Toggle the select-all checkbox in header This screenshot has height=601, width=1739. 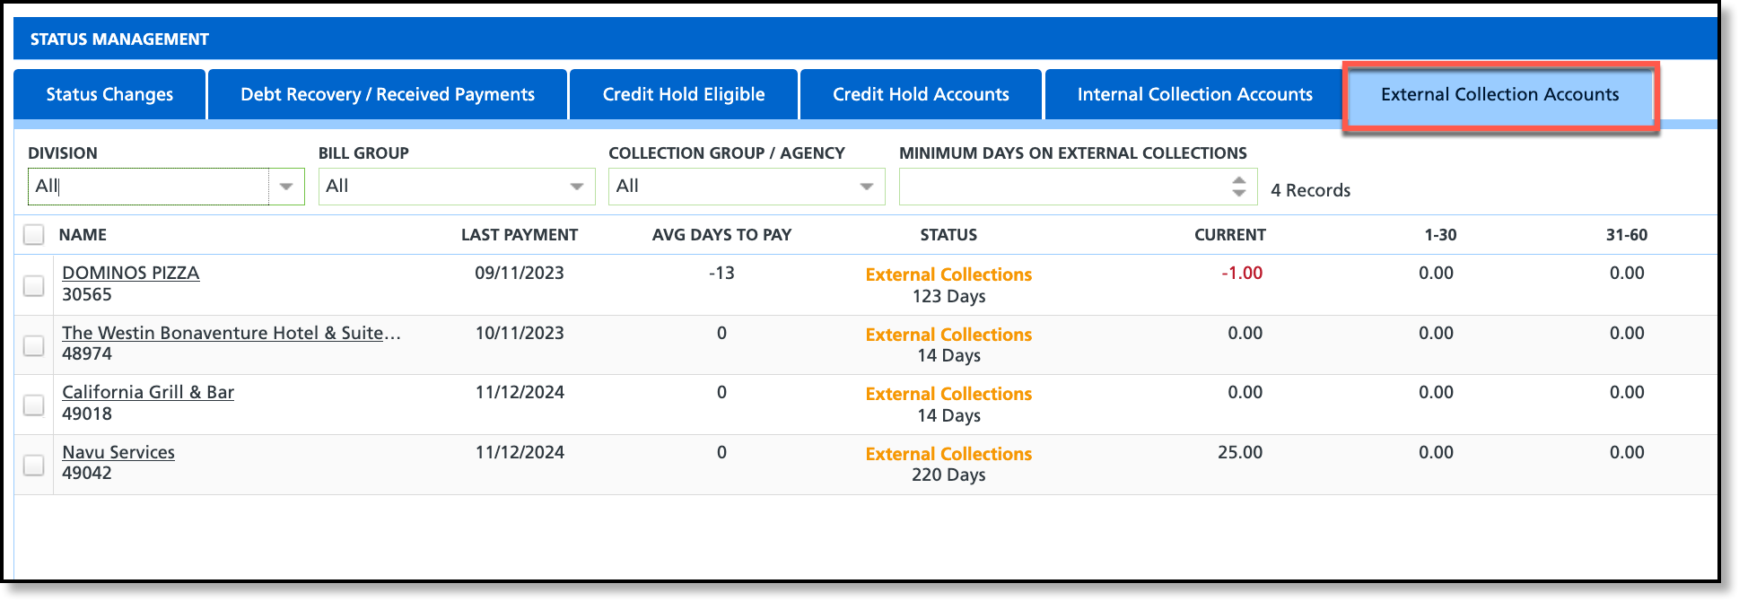pos(33,235)
